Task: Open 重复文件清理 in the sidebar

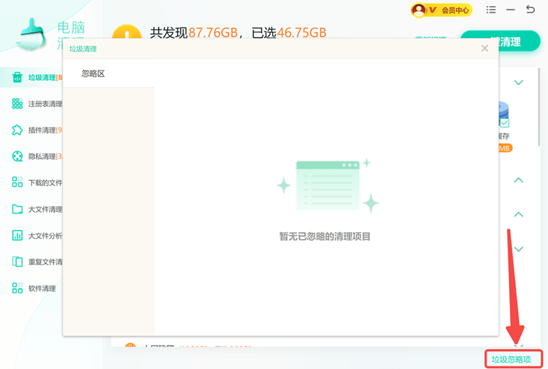Action: point(45,262)
